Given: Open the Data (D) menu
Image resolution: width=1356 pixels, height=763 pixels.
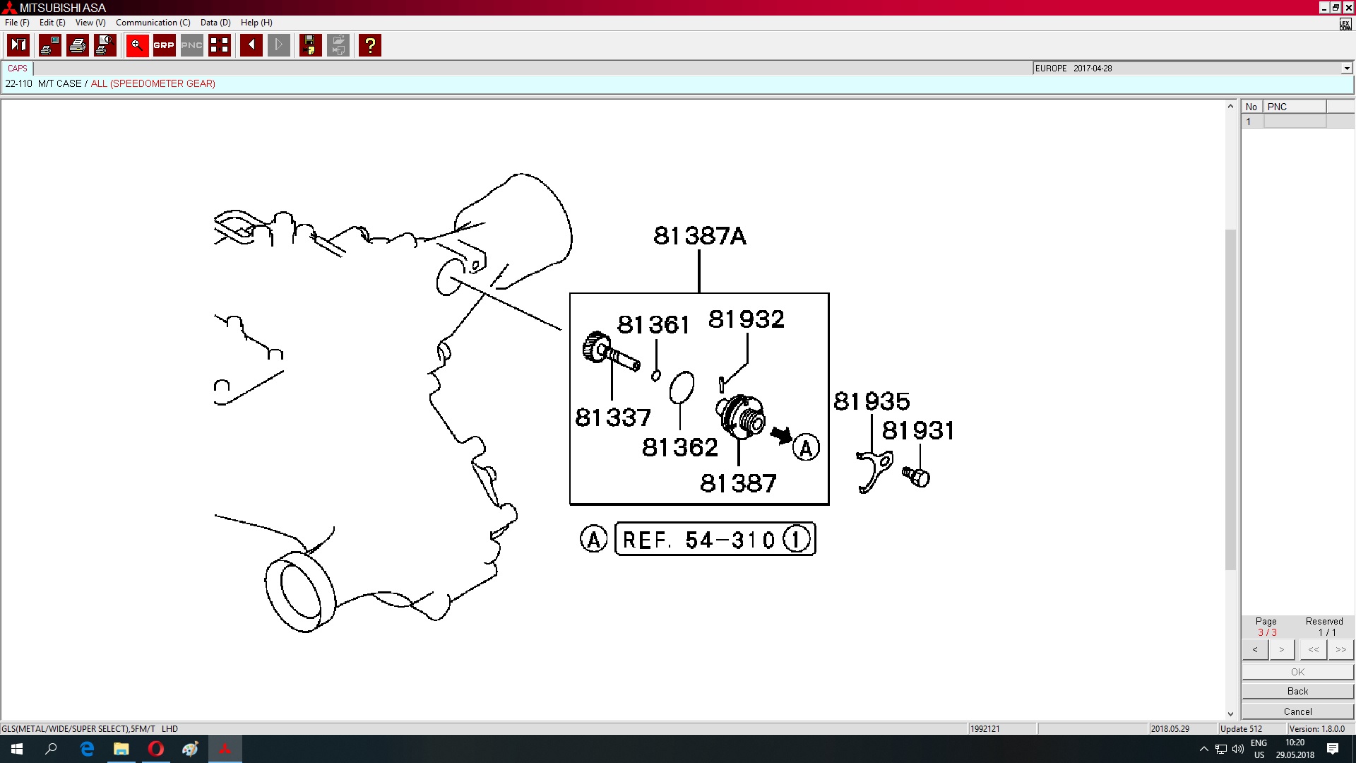Looking at the screenshot, I should click(215, 23).
